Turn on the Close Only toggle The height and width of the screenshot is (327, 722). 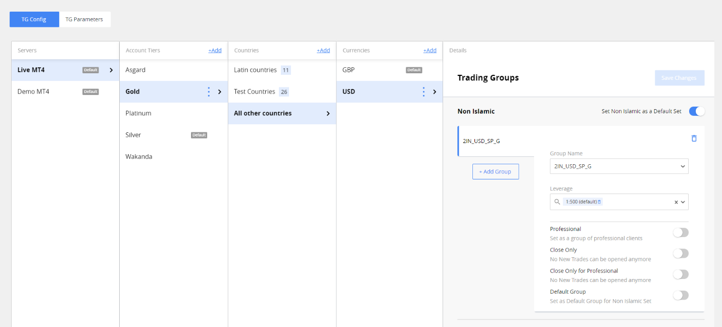681,253
